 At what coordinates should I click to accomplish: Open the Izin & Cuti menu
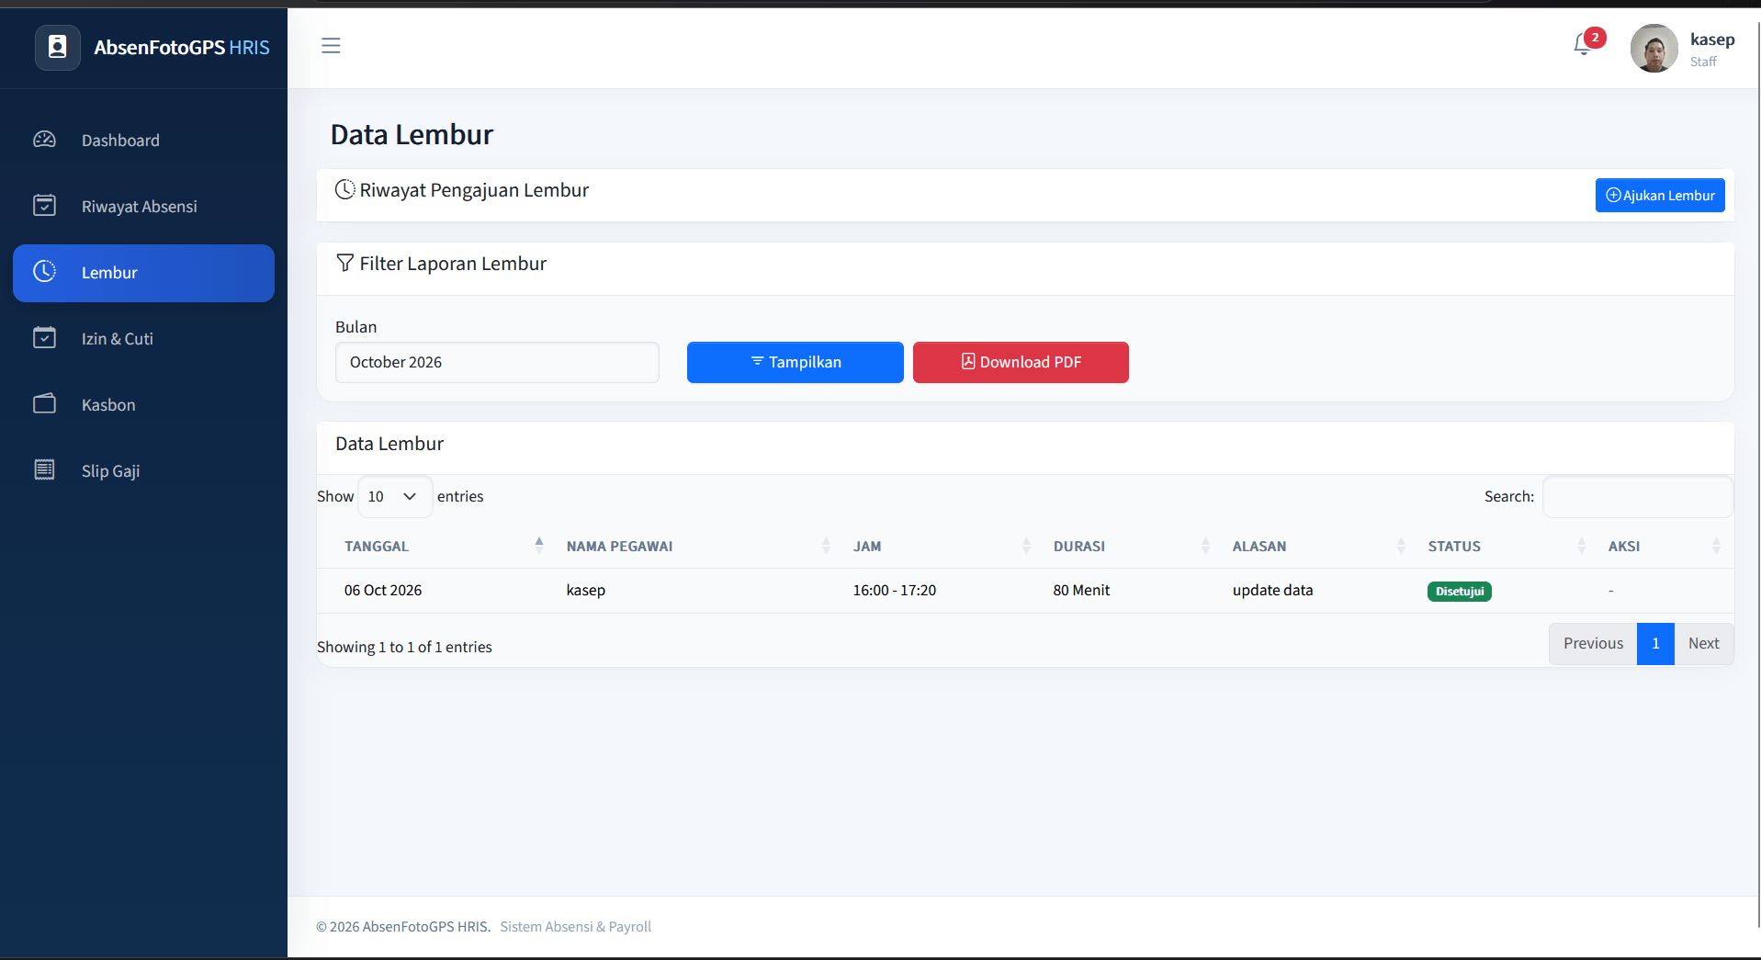[143, 339]
